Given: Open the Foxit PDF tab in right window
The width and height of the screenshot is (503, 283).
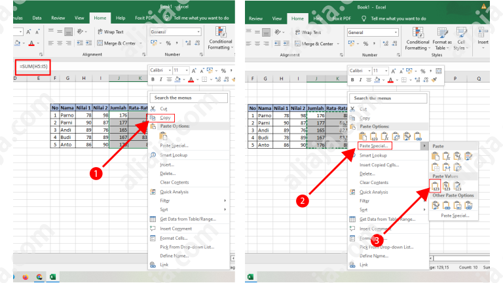Looking at the screenshot, I should 342,18.
